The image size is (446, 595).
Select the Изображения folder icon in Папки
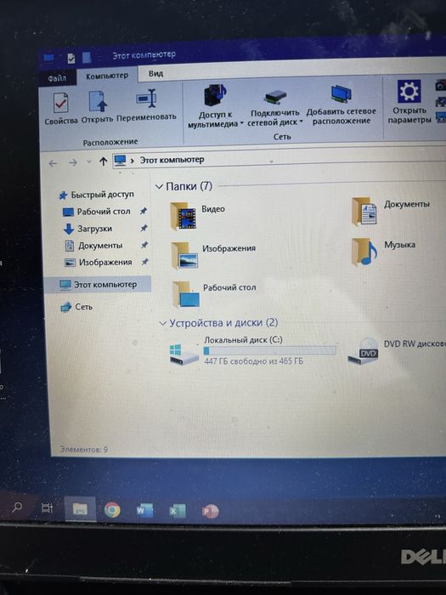tap(184, 256)
